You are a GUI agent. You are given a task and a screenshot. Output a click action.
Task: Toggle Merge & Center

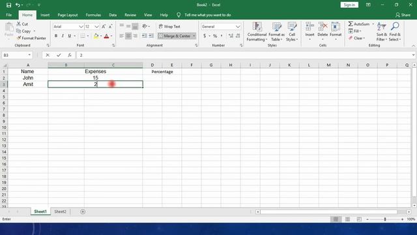[175, 36]
